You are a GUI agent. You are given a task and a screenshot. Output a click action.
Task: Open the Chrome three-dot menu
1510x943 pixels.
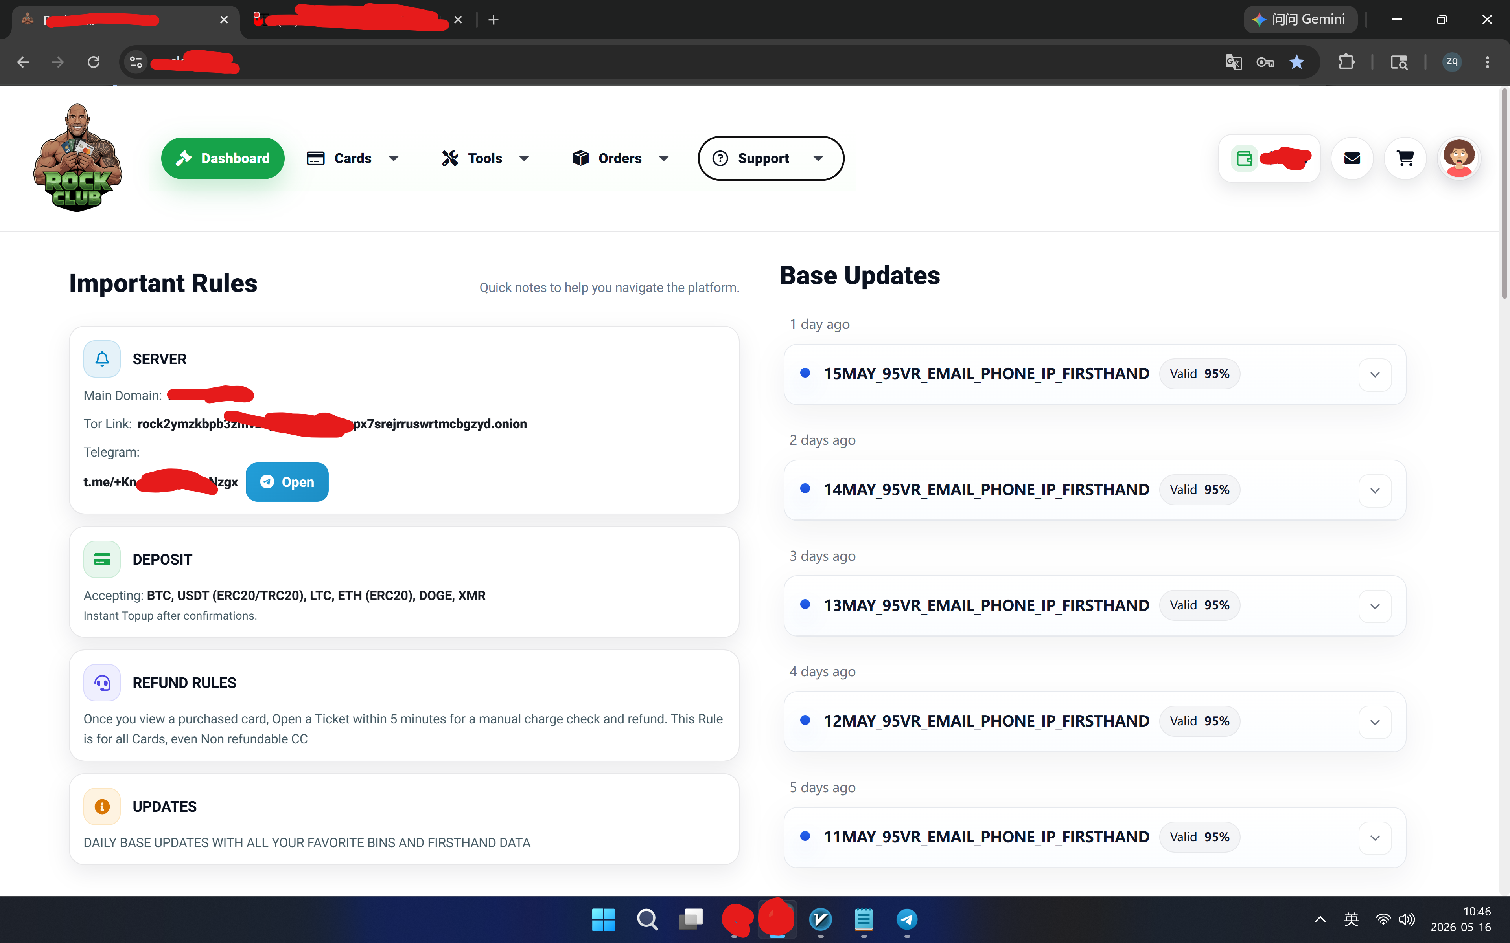(1488, 62)
